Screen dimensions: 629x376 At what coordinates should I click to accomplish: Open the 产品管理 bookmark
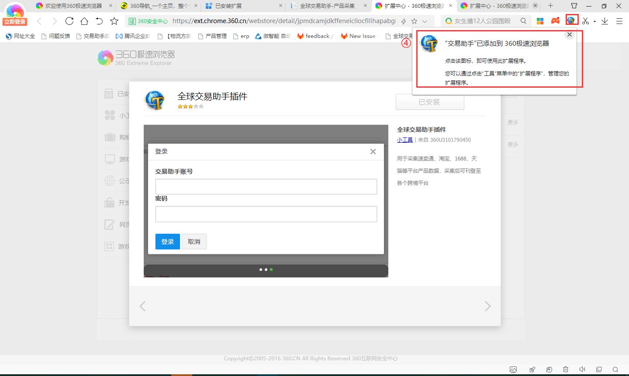click(x=212, y=36)
